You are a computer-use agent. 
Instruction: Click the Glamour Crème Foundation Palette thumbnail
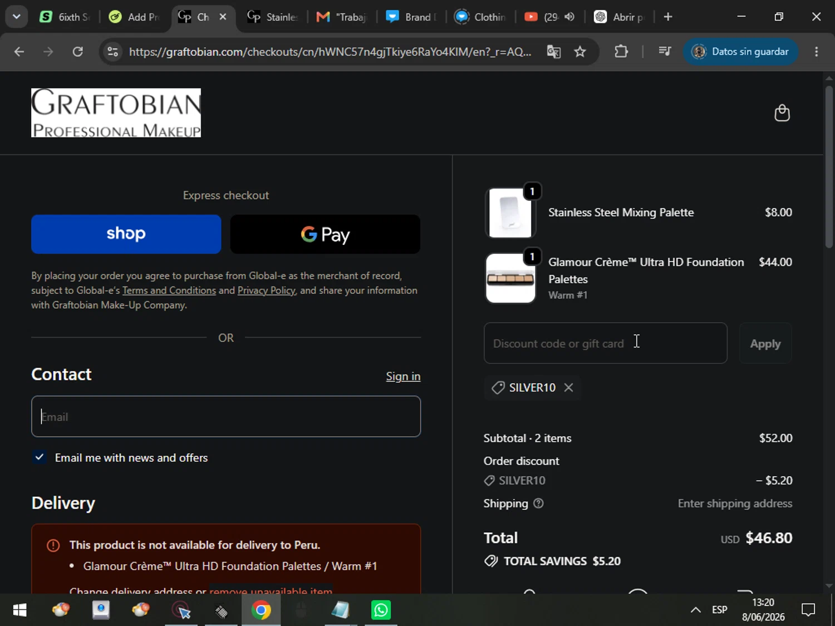(510, 278)
